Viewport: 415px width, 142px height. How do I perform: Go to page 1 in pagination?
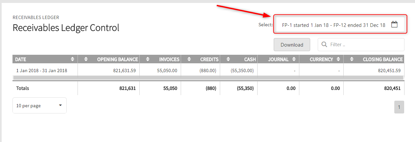coord(399,107)
